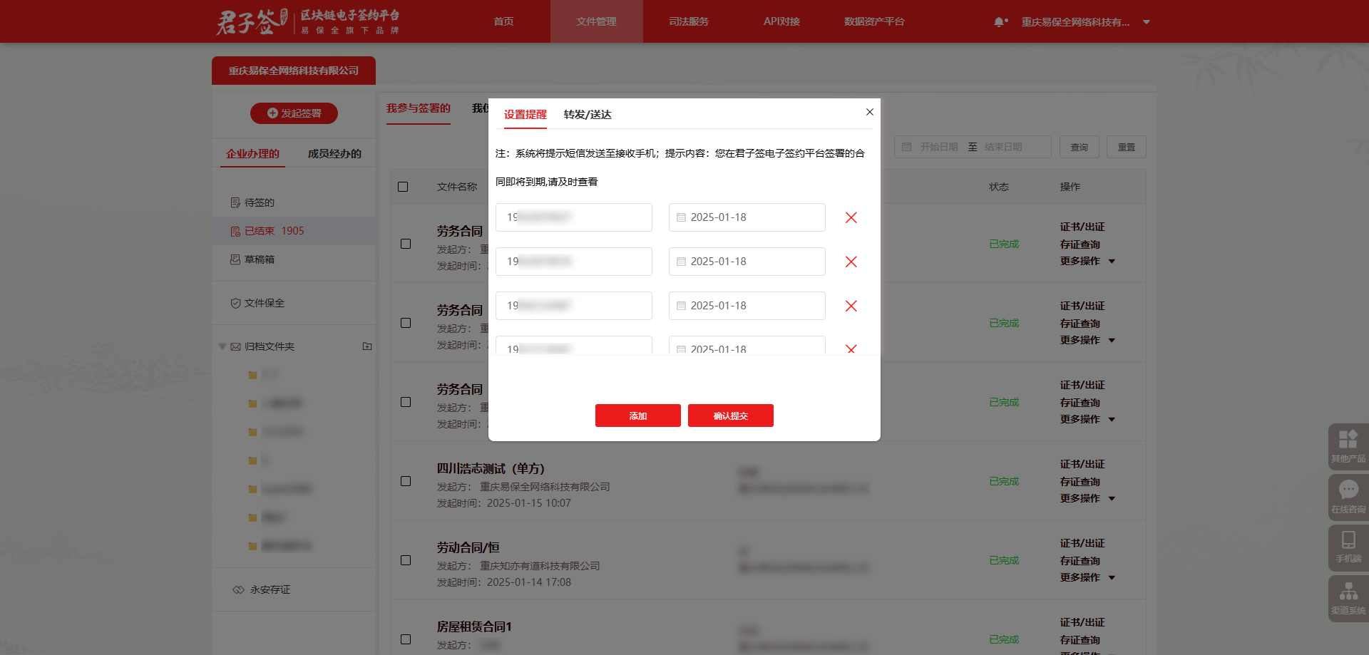
Task: Click the first reminder phone number field
Action: pyautogui.click(x=574, y=217)
